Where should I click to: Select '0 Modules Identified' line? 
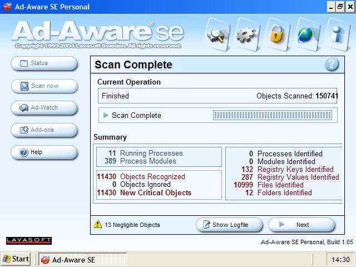pos(282,161)
